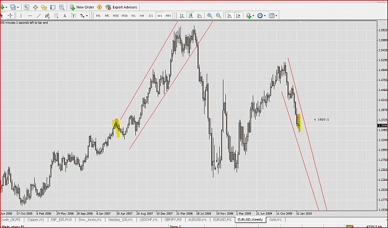
Task: Switch to Bar Chart display
Action: point(182,16)
